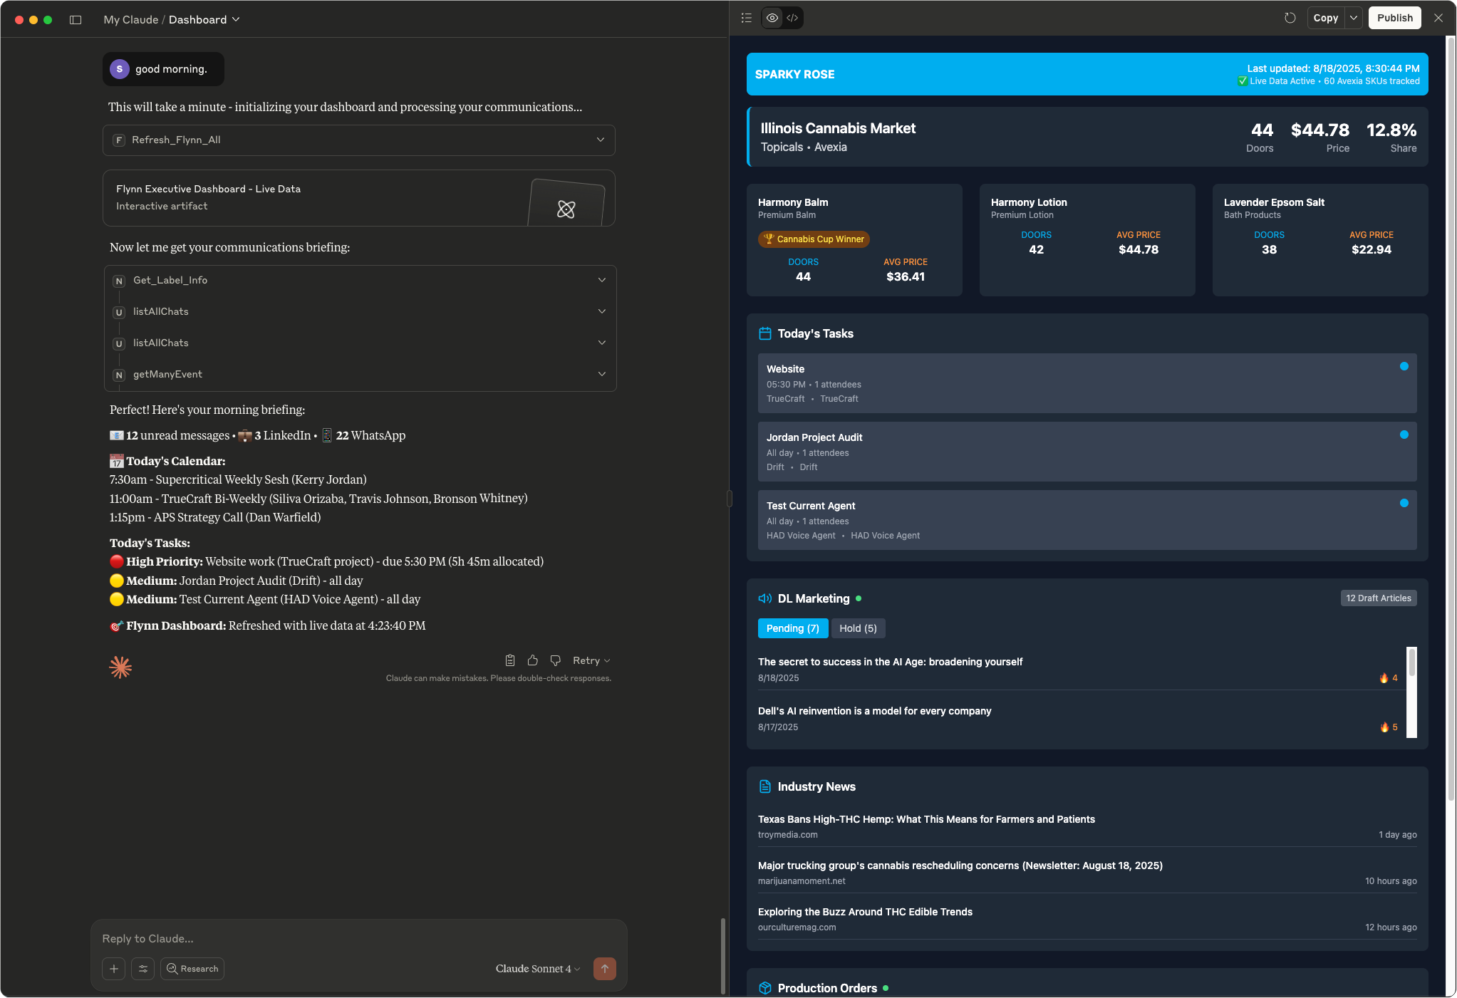Open the Claude Sonnet 4 model dropdown
The height and width of the screenshot is (998, 1457).
pos(538,969)
